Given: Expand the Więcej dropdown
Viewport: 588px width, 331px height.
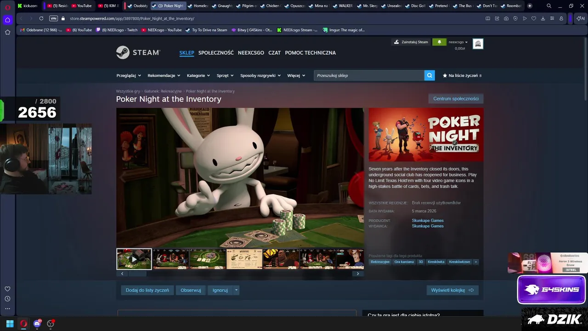Looking at the screenshot, I should [296, 75].
